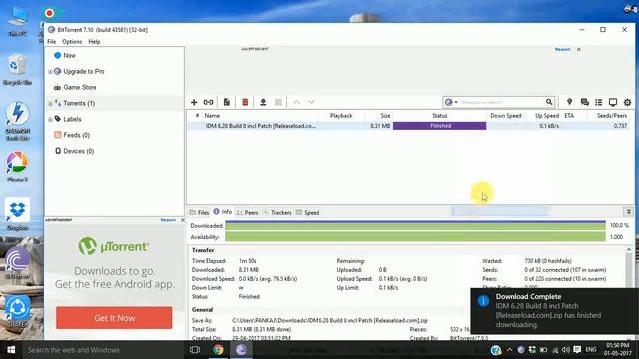Select Feeds (0) in sidebar
The width and height of the screenshot is (639, 359).
(x=76, y=135)
